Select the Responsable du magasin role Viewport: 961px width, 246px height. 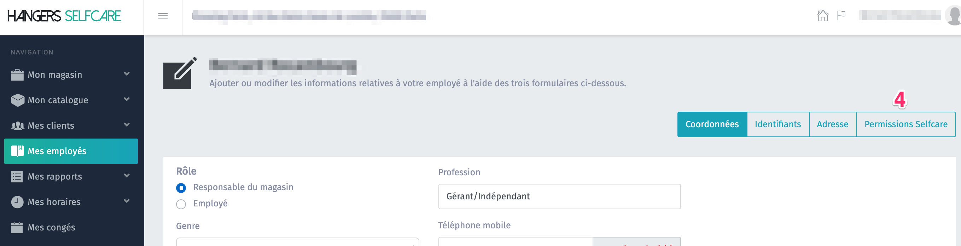tap(181, 188)
